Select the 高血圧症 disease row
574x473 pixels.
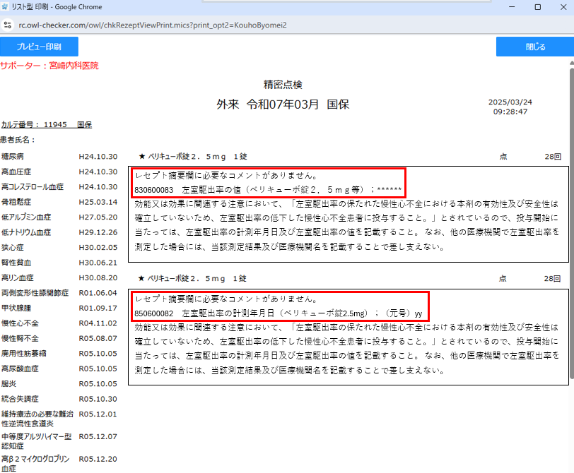point(59,172)
